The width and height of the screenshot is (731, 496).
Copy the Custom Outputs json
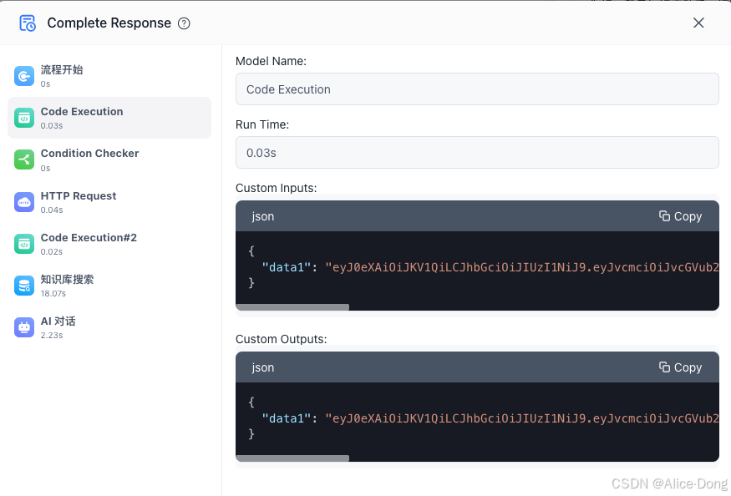(680, 367)
